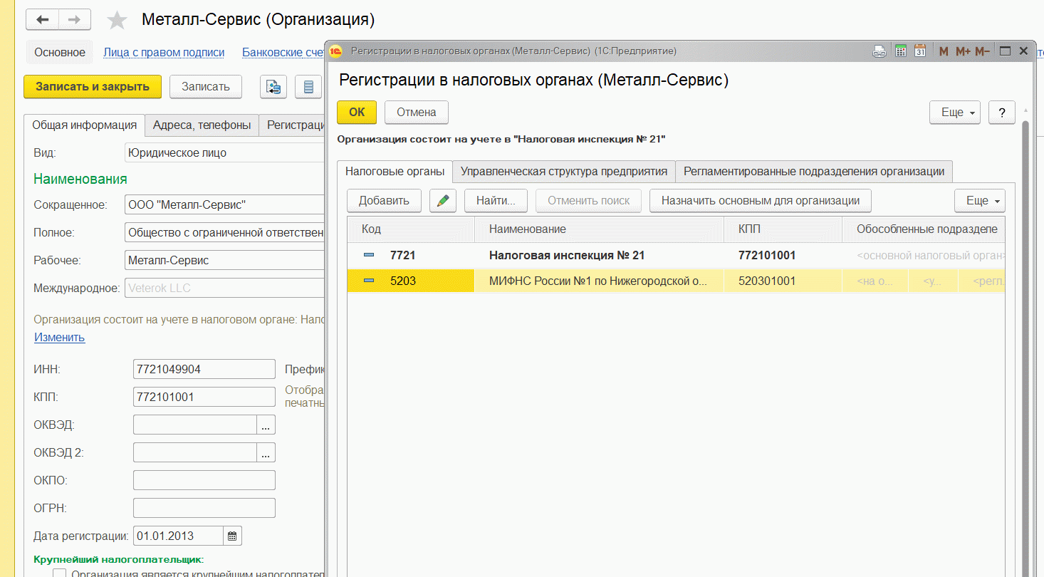This screenshot has width=1044, height=577.
Task: Go forward with the right arrow button
Action: click(x=74, y=19)
